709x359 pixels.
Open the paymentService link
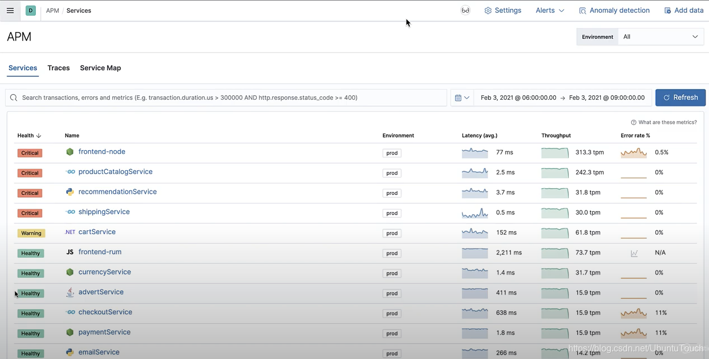(104, 332)
